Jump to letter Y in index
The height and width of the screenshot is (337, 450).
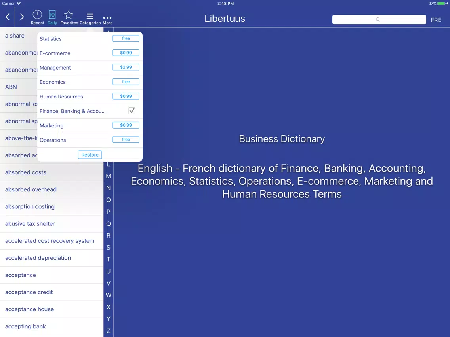109,319
